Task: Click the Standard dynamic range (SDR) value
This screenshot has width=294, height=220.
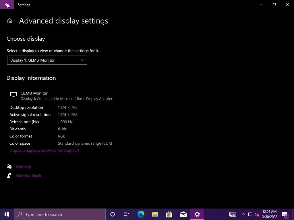Action: pyautogui.click(x=85, y=143)
